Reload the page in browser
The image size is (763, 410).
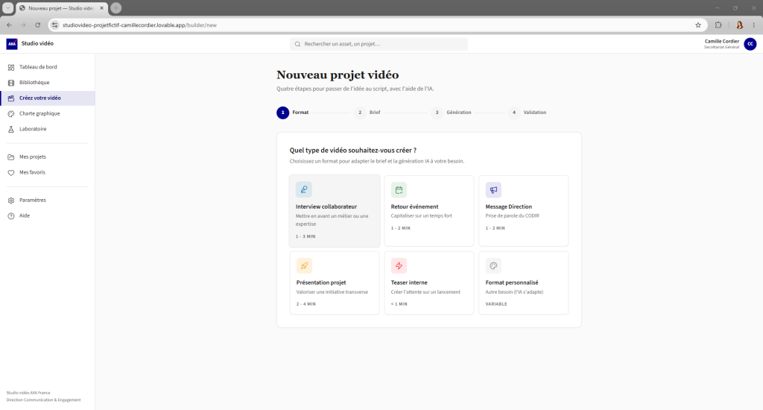(x=37, y=25)
